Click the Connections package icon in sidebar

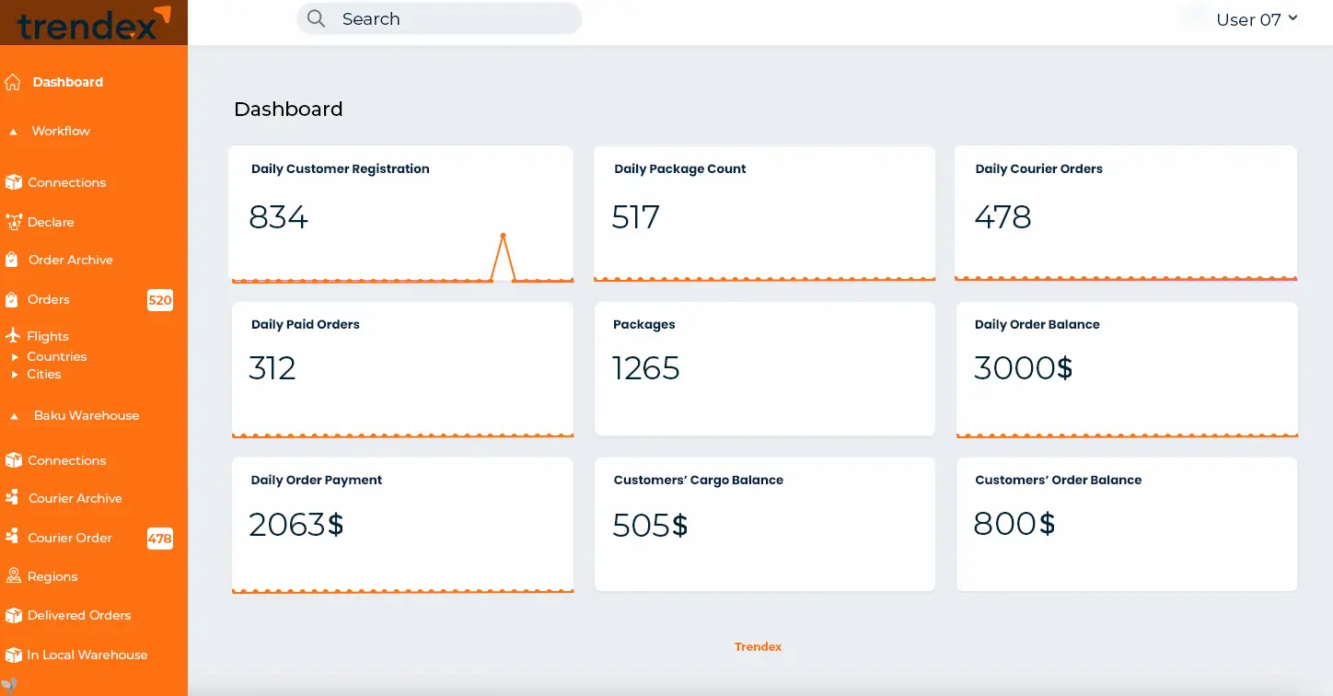(12, 181)
